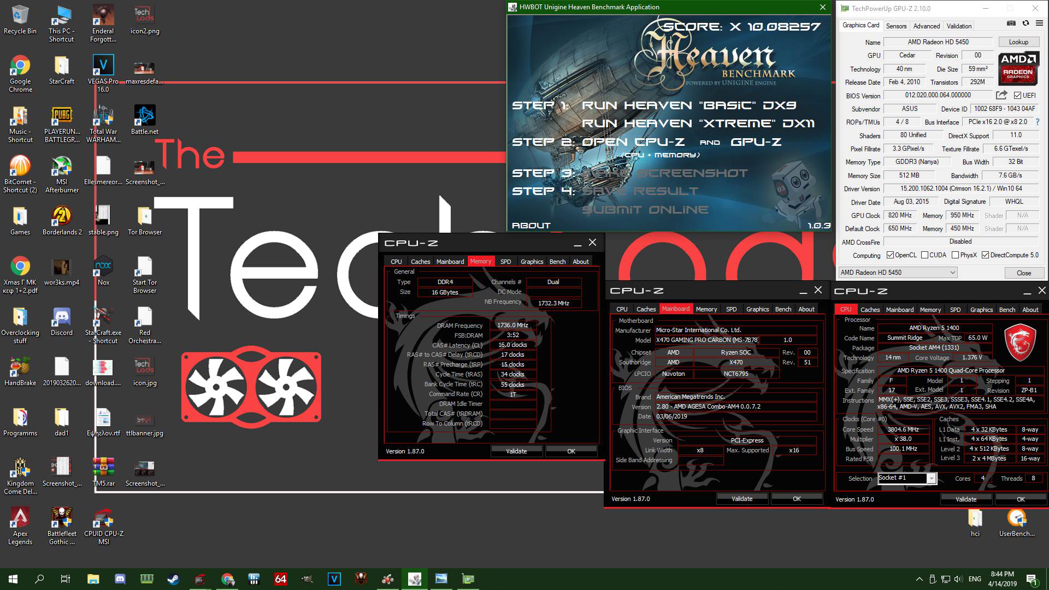Select the HandBrake desktop icon

point(20,371)
